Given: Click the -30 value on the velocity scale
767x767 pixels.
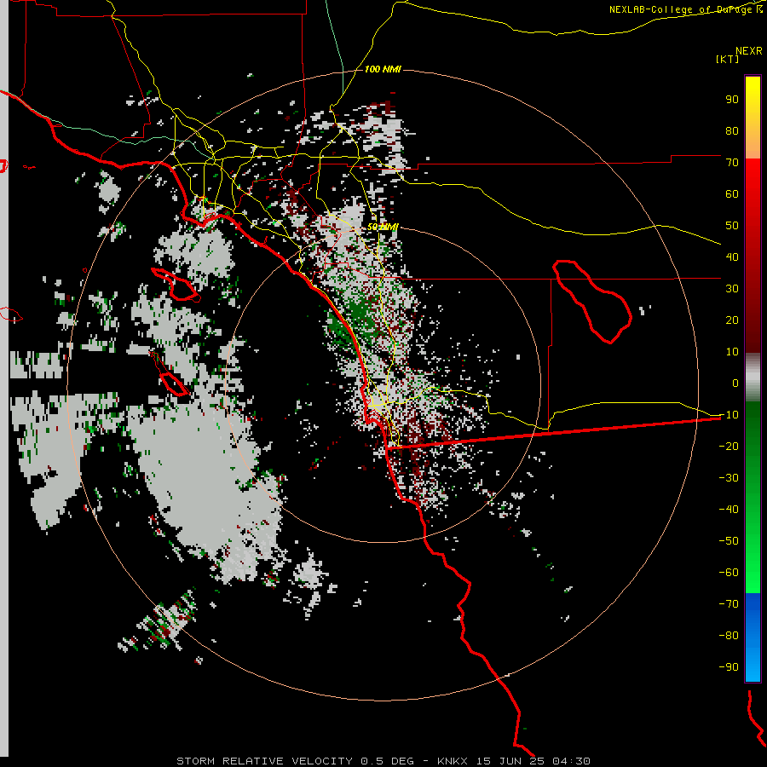Looking at the screenshot, I should tap(729, 478).
